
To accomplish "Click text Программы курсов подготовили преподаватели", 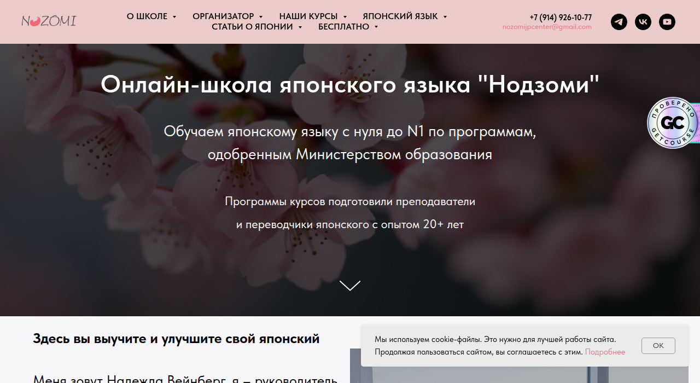I will click(350, 201).
